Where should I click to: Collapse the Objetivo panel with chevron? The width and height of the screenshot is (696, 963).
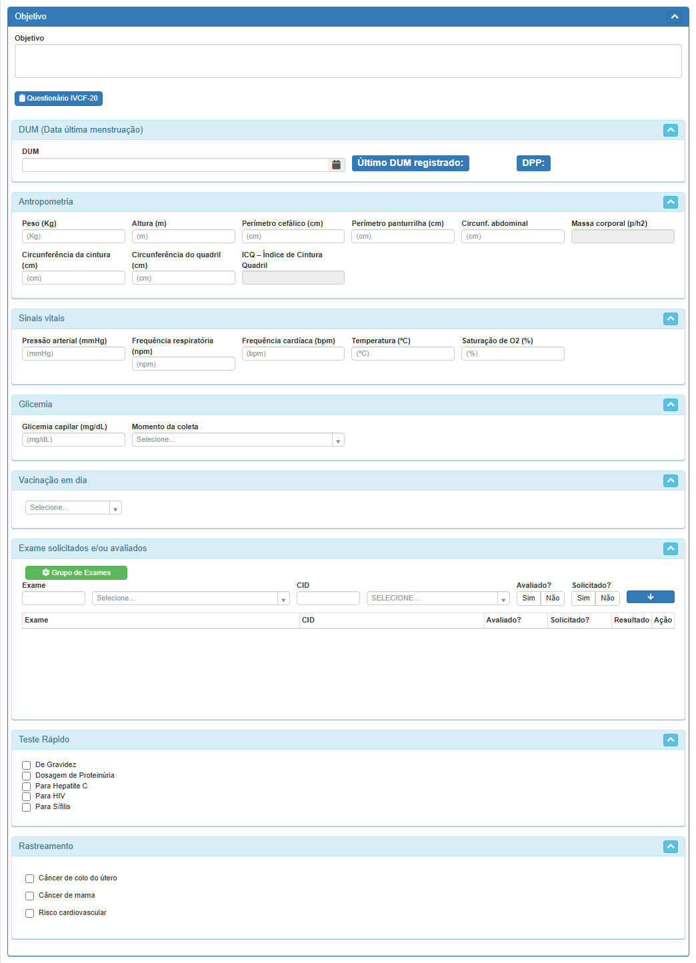coord(675,17)
